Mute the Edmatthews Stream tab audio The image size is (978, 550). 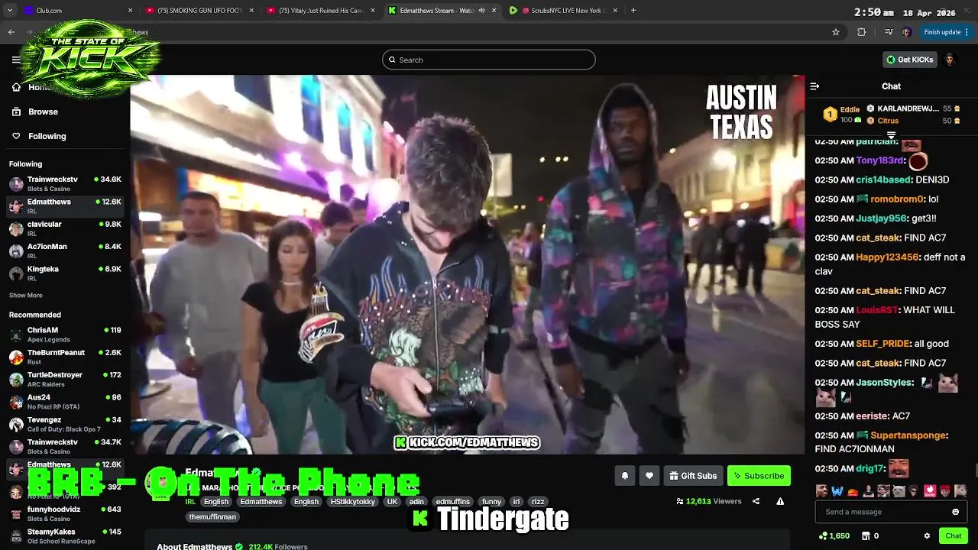click(481, 11)
